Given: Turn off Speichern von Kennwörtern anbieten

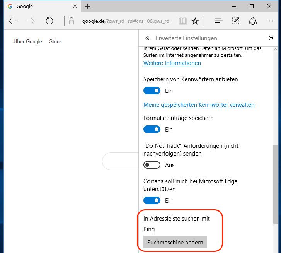Looking at the screenshot, I should pyautogui.click(x=152, y=91).
